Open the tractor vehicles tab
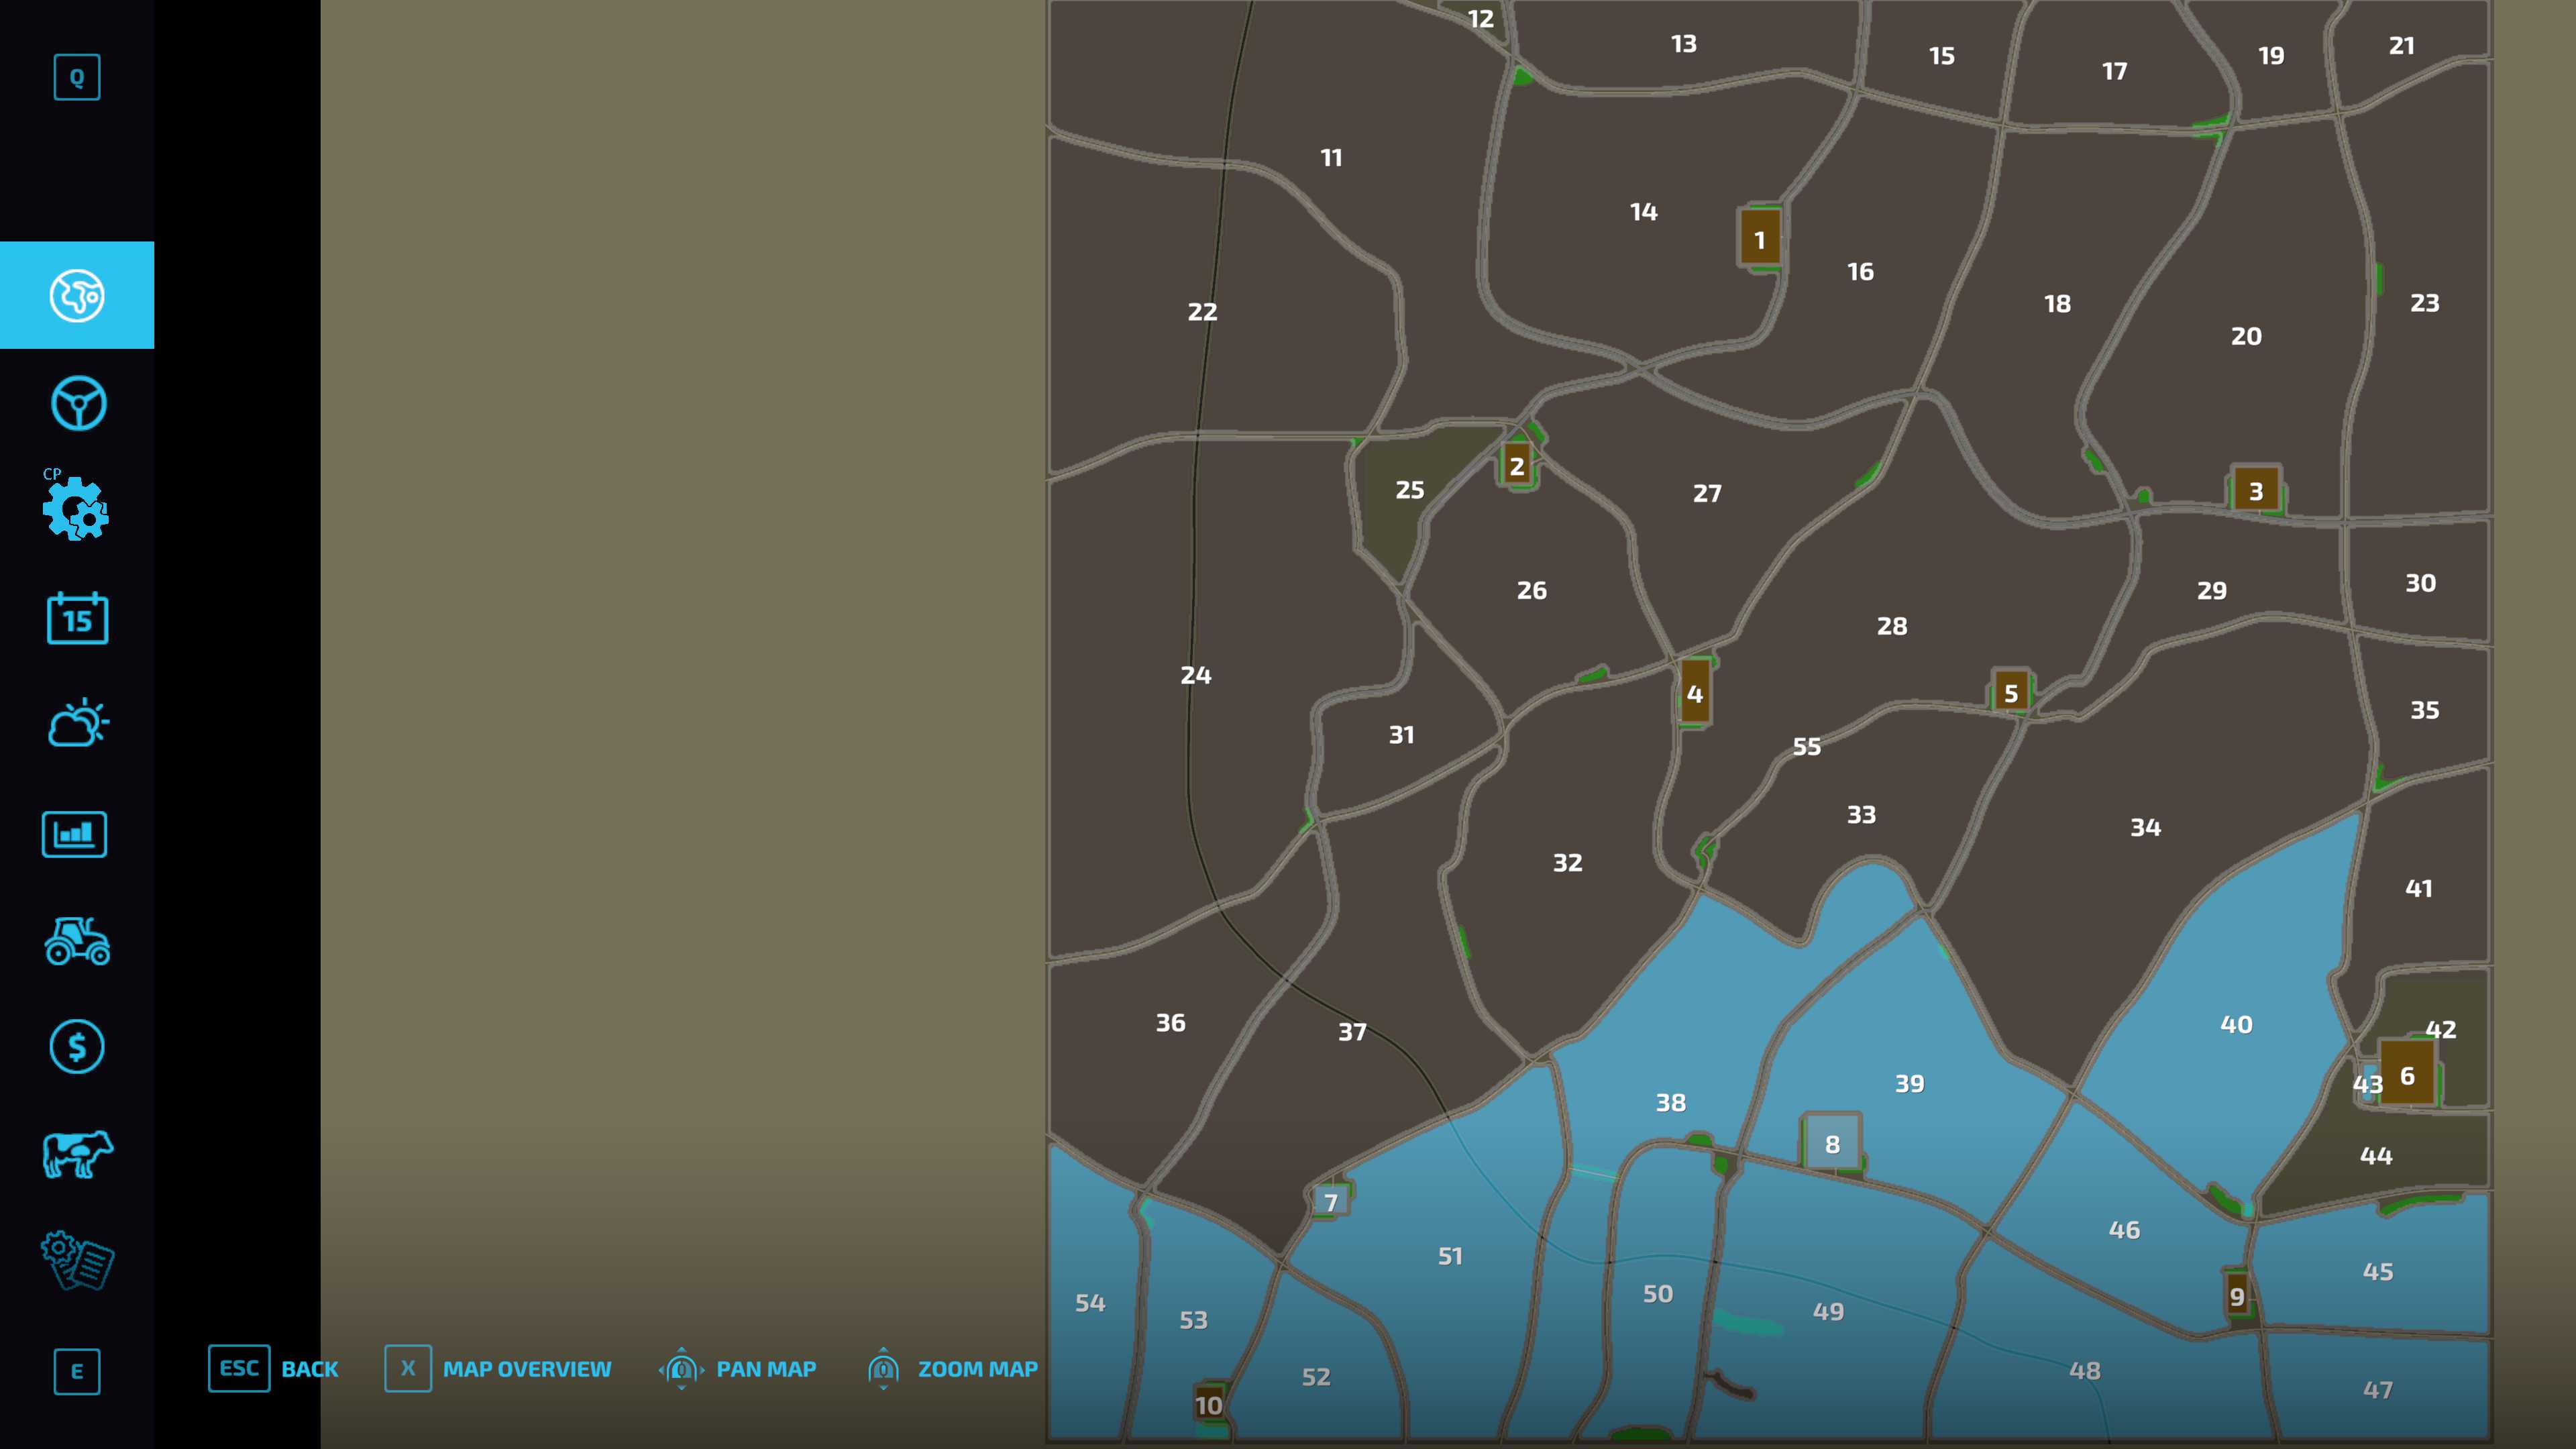 [x=77, y=940]
